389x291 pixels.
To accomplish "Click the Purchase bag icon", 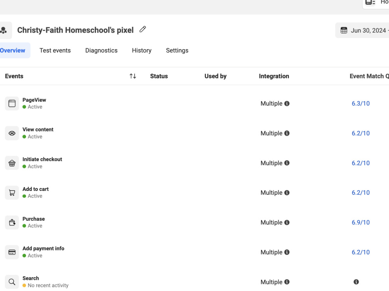I will click(12, 222).
